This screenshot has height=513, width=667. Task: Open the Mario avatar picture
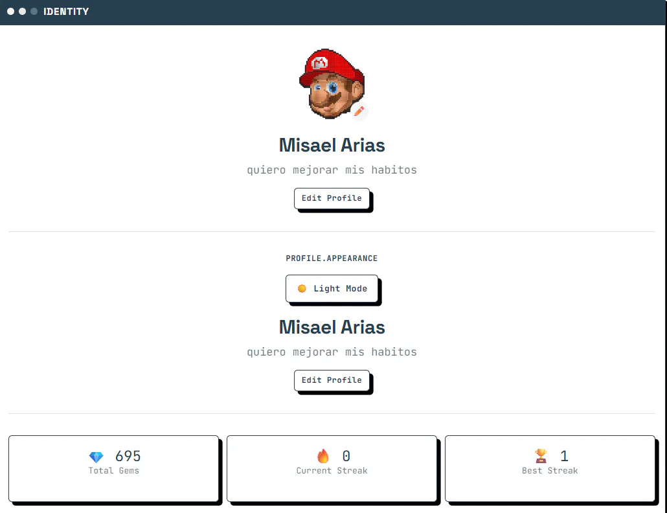tap(332, 84)
